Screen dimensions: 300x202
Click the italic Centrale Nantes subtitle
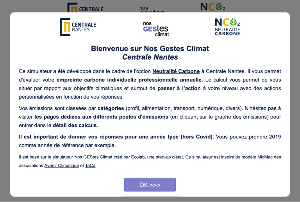pos(150,57)
